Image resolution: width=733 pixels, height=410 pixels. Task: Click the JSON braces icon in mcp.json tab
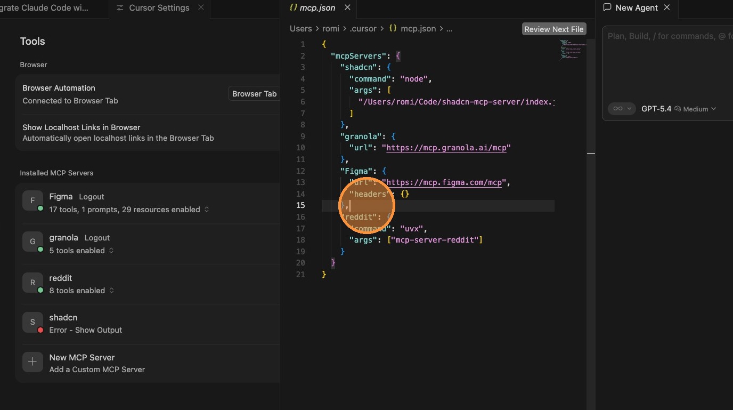point(293,7)
